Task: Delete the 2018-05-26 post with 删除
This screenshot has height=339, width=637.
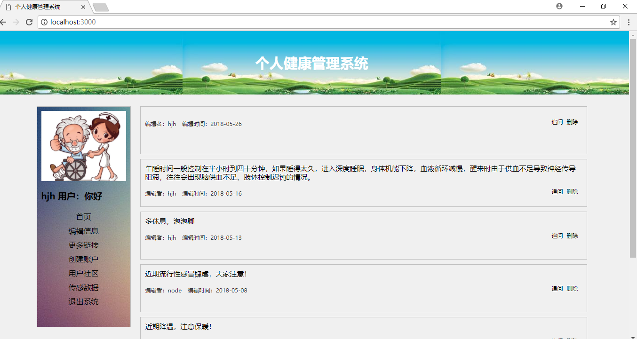Action: 573,122
